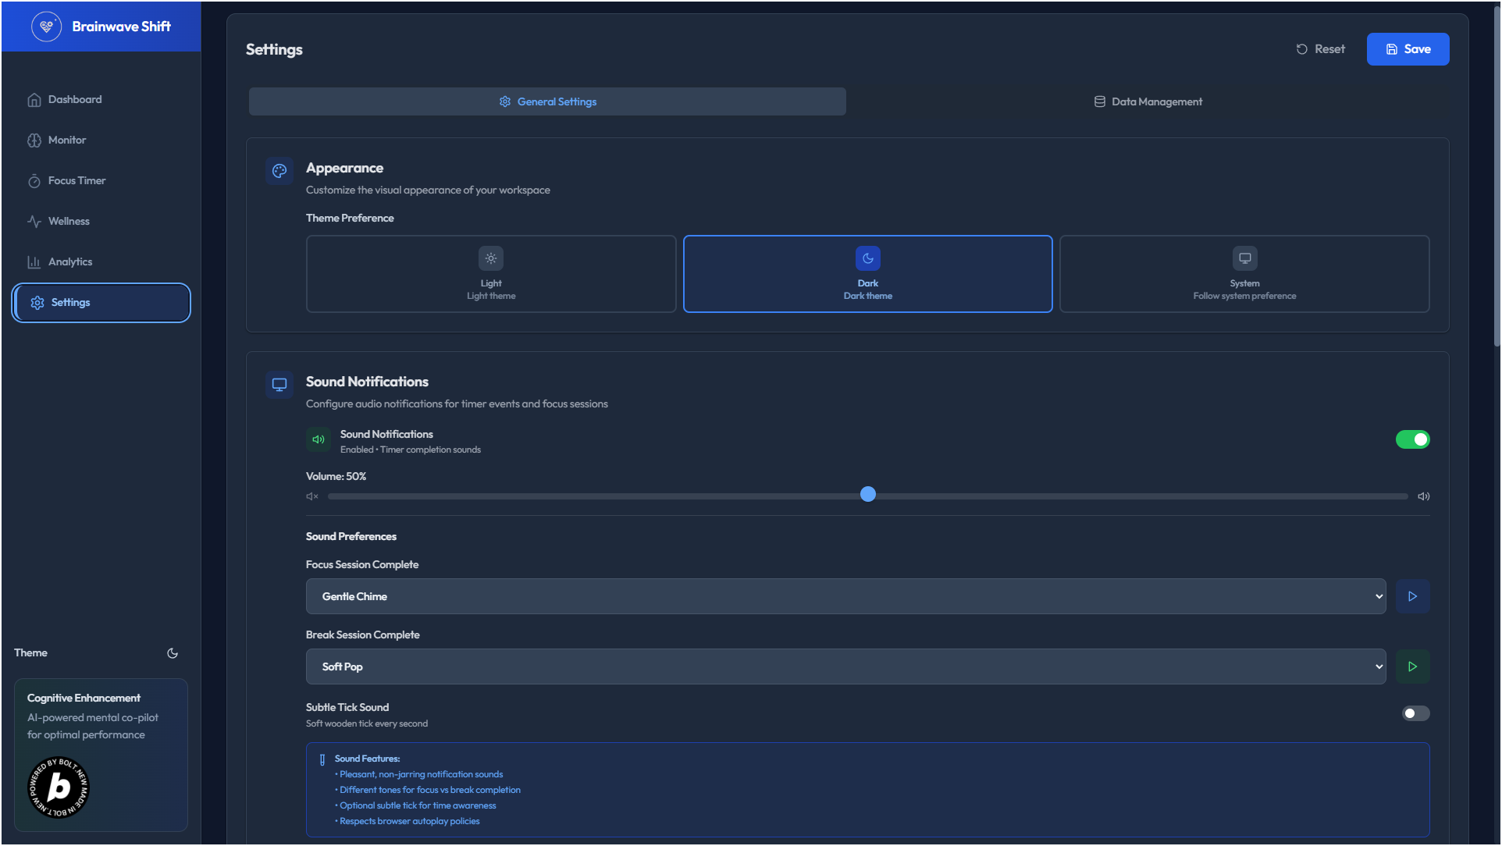Choose the System theme preference

pos(1244,274)
